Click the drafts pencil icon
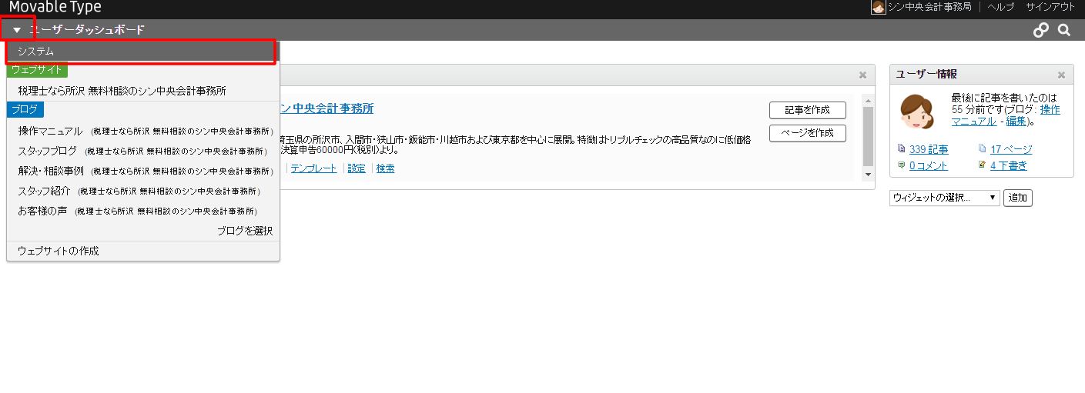The width and height of the screenshot is (1085, 393). coord(983,165)
